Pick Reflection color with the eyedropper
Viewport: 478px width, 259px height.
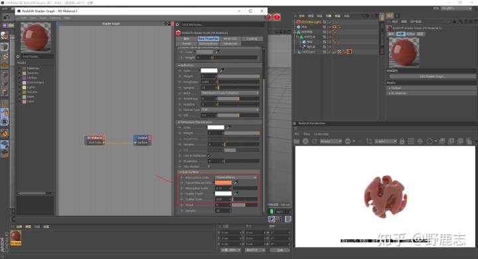pos(222,70)
